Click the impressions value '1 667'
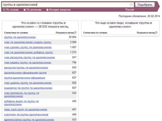162x121 pixels. 73,47
